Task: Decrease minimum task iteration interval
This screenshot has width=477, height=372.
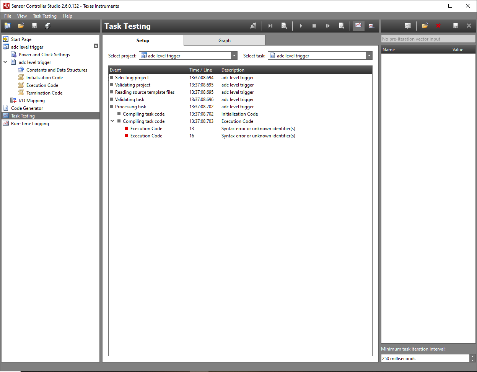Action: pos(472,361)
